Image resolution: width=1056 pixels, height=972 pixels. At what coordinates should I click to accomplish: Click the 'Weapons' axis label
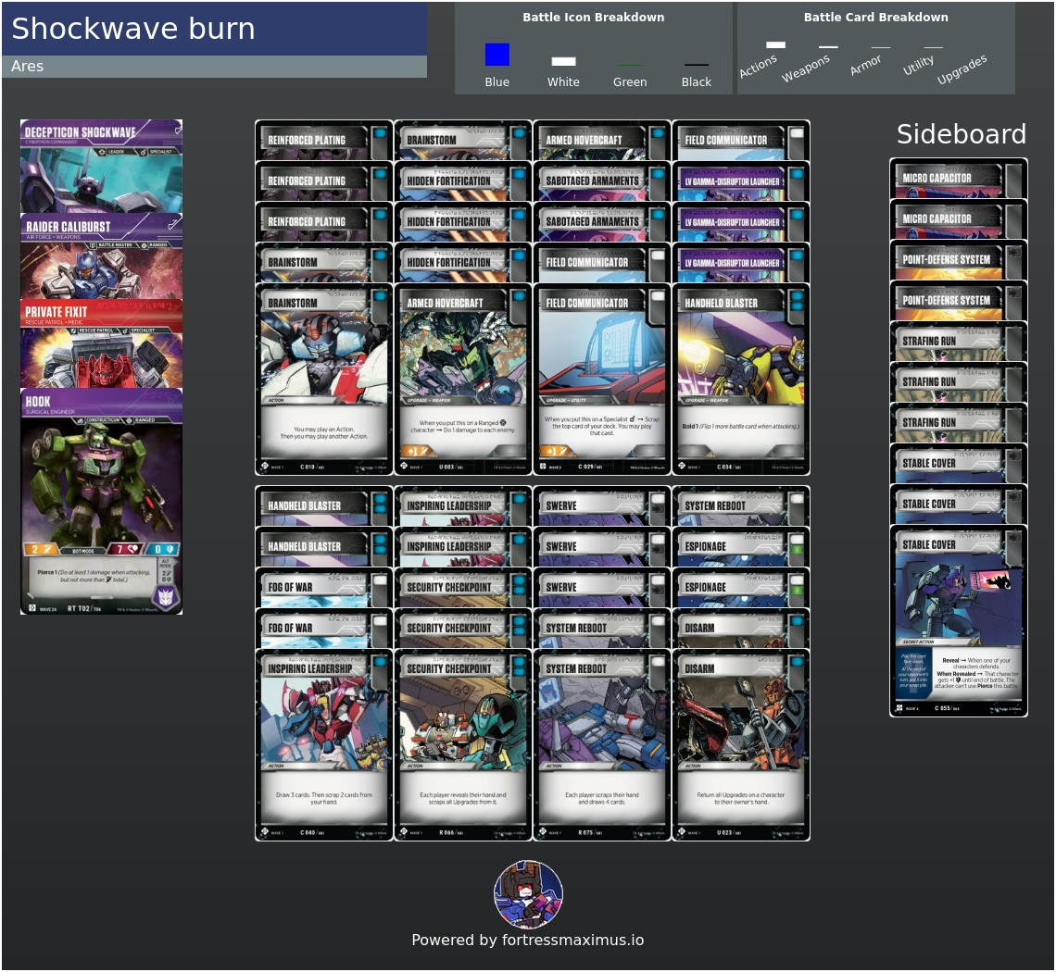point(806,68)
